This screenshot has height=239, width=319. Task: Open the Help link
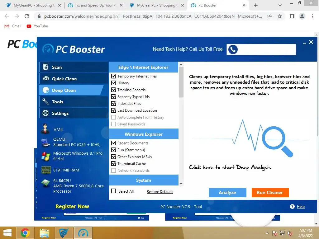pyautogui.click(x=301, y=207)
